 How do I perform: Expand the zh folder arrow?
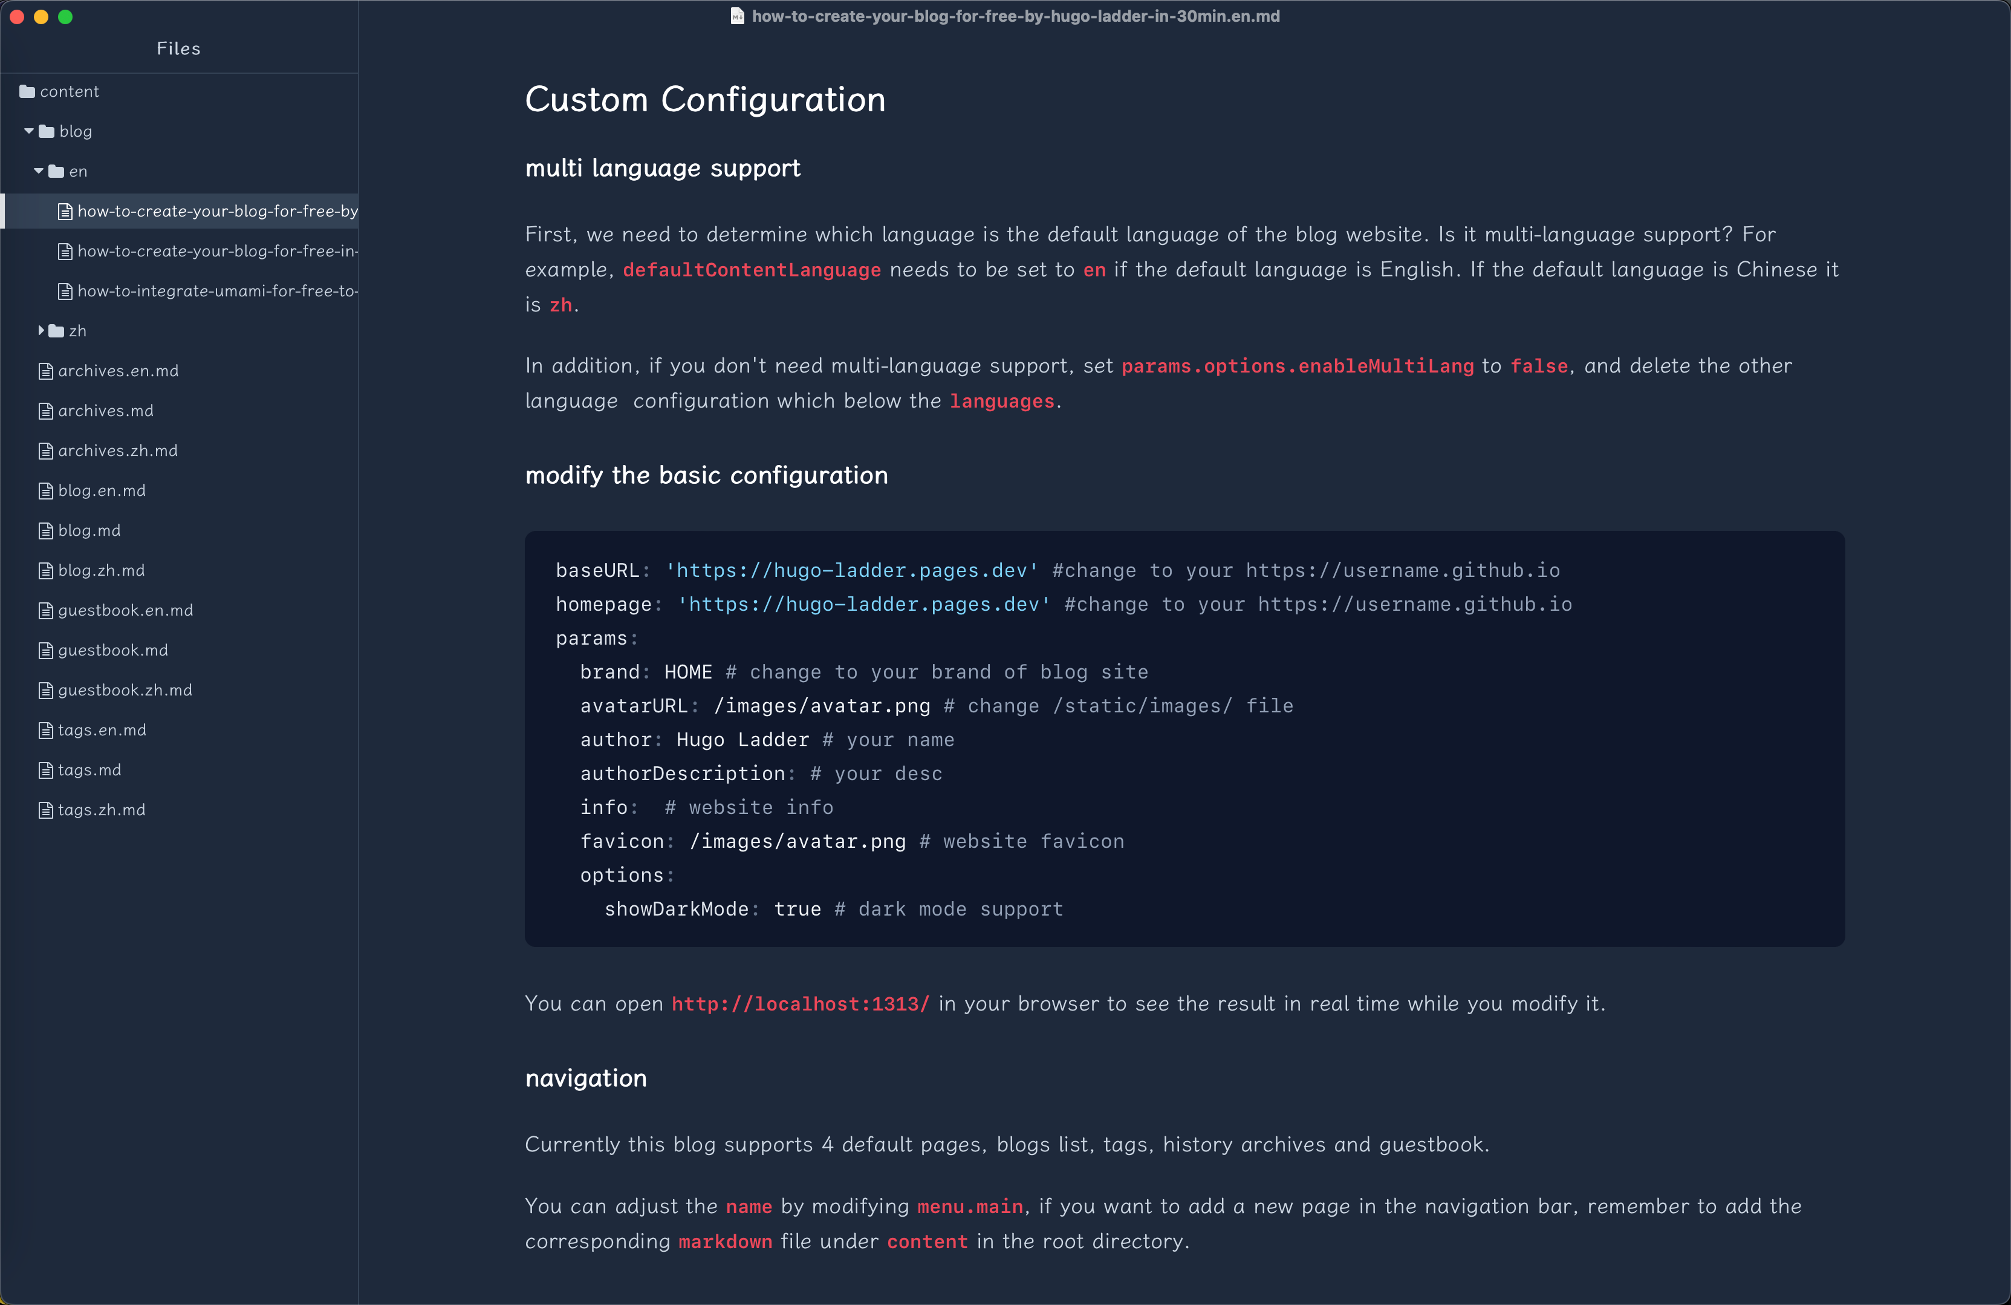[41, 330]
